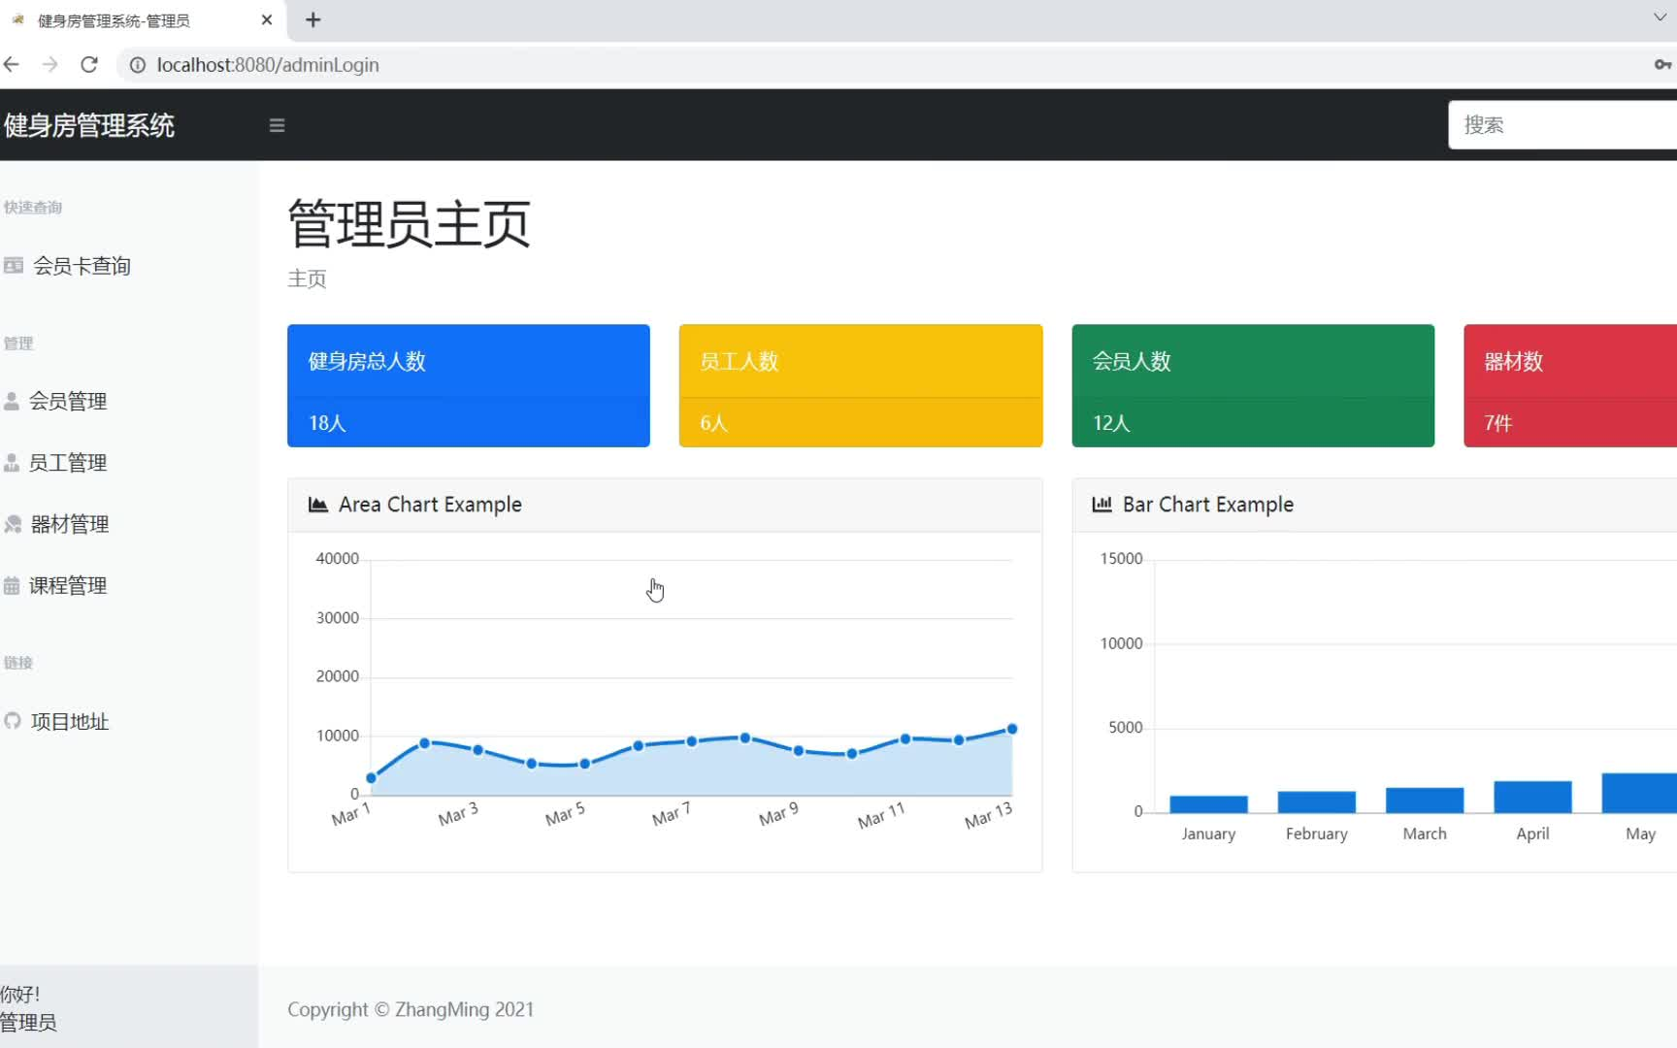Click the Mar 13 data point on area chart

click(1012, 729)
